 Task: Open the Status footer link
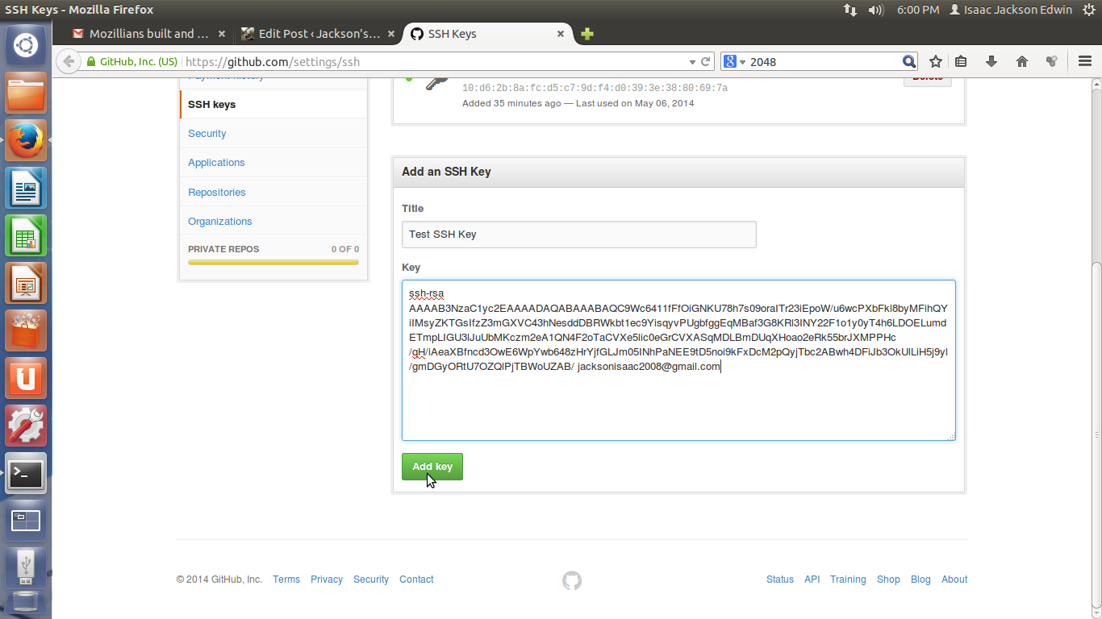pos(780,580)
